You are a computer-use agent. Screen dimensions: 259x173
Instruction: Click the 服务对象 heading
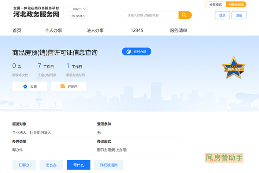click(19, 124)
